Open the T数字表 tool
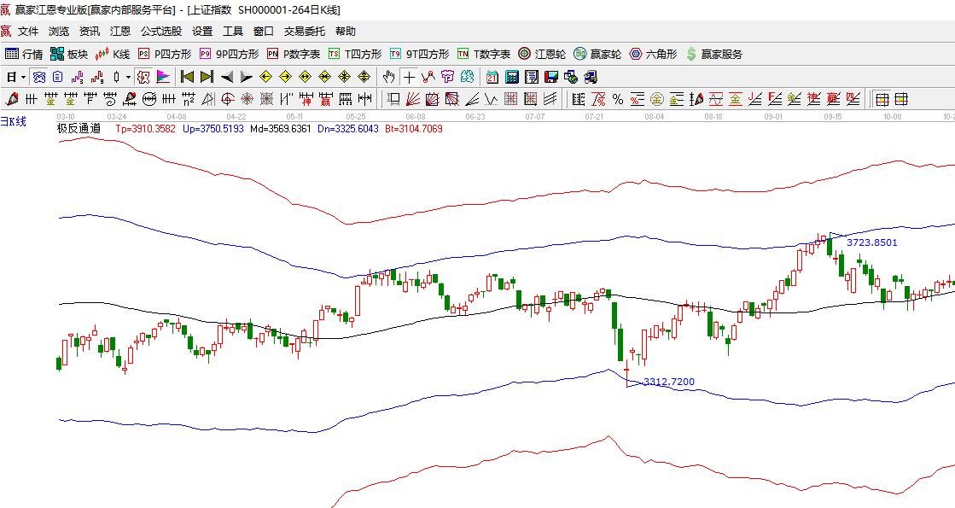This screenshot has height=508, width=955. [x=484, y=54]
